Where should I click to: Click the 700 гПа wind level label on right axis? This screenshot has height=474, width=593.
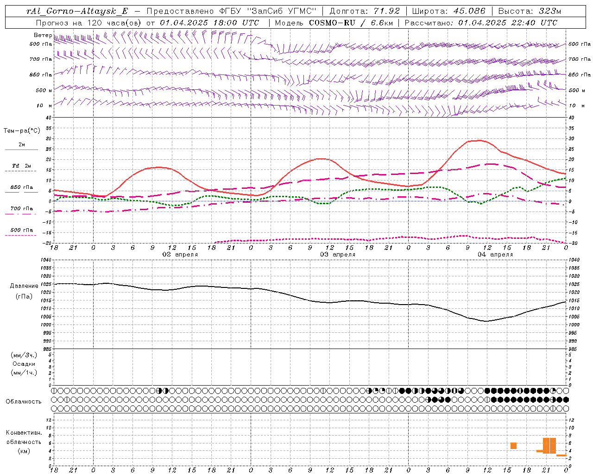tap(580, 59)
